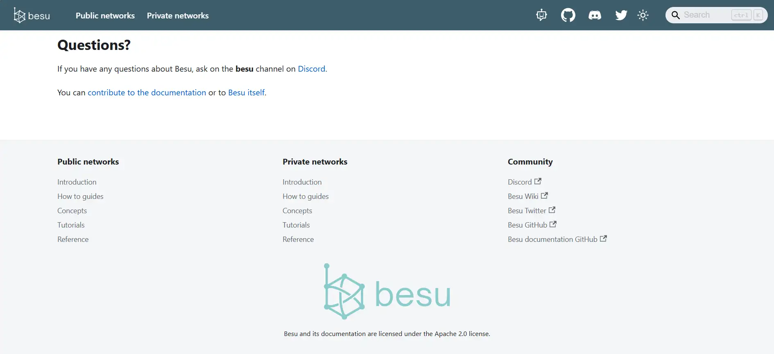Toggle light/dark theme with sun icon

643,15
